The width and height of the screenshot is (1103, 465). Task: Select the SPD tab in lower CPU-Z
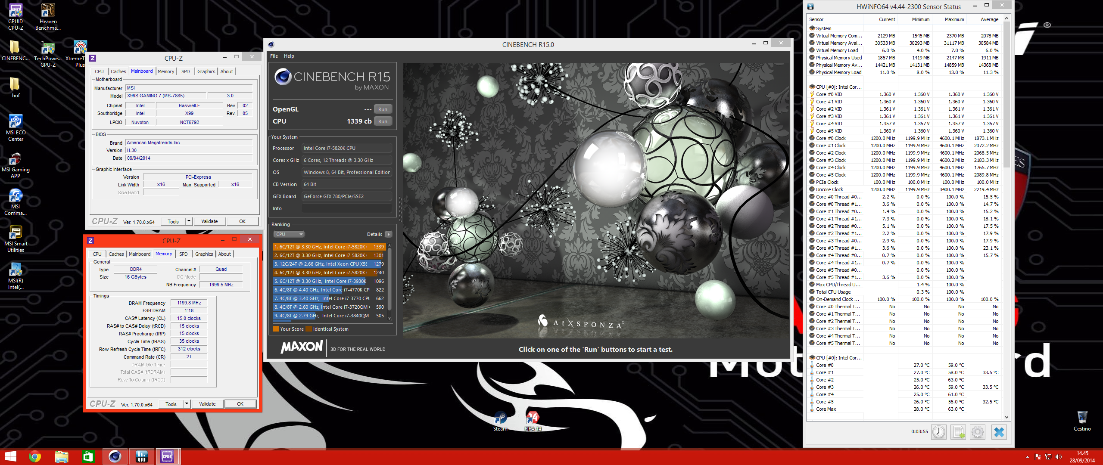[x=184, y=254]
